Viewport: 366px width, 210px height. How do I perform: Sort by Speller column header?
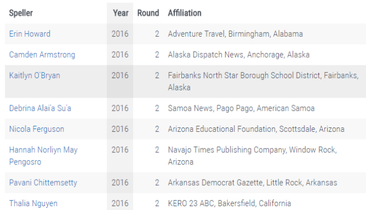[21, 13]
